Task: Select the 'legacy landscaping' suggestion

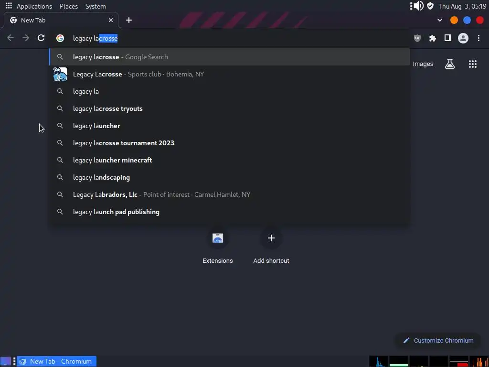Action: [x=229, y=177]
